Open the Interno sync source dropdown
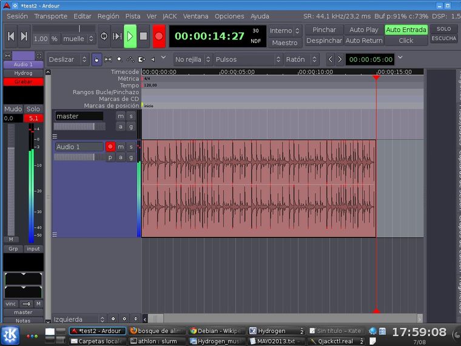This screenshot has width=461, height=346. [x=285, y=30]
